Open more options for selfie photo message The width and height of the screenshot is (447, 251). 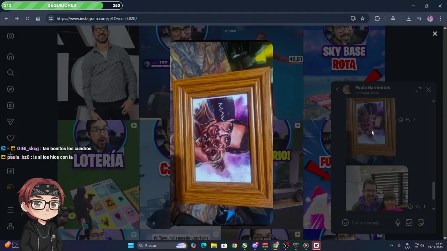point(424,206)
